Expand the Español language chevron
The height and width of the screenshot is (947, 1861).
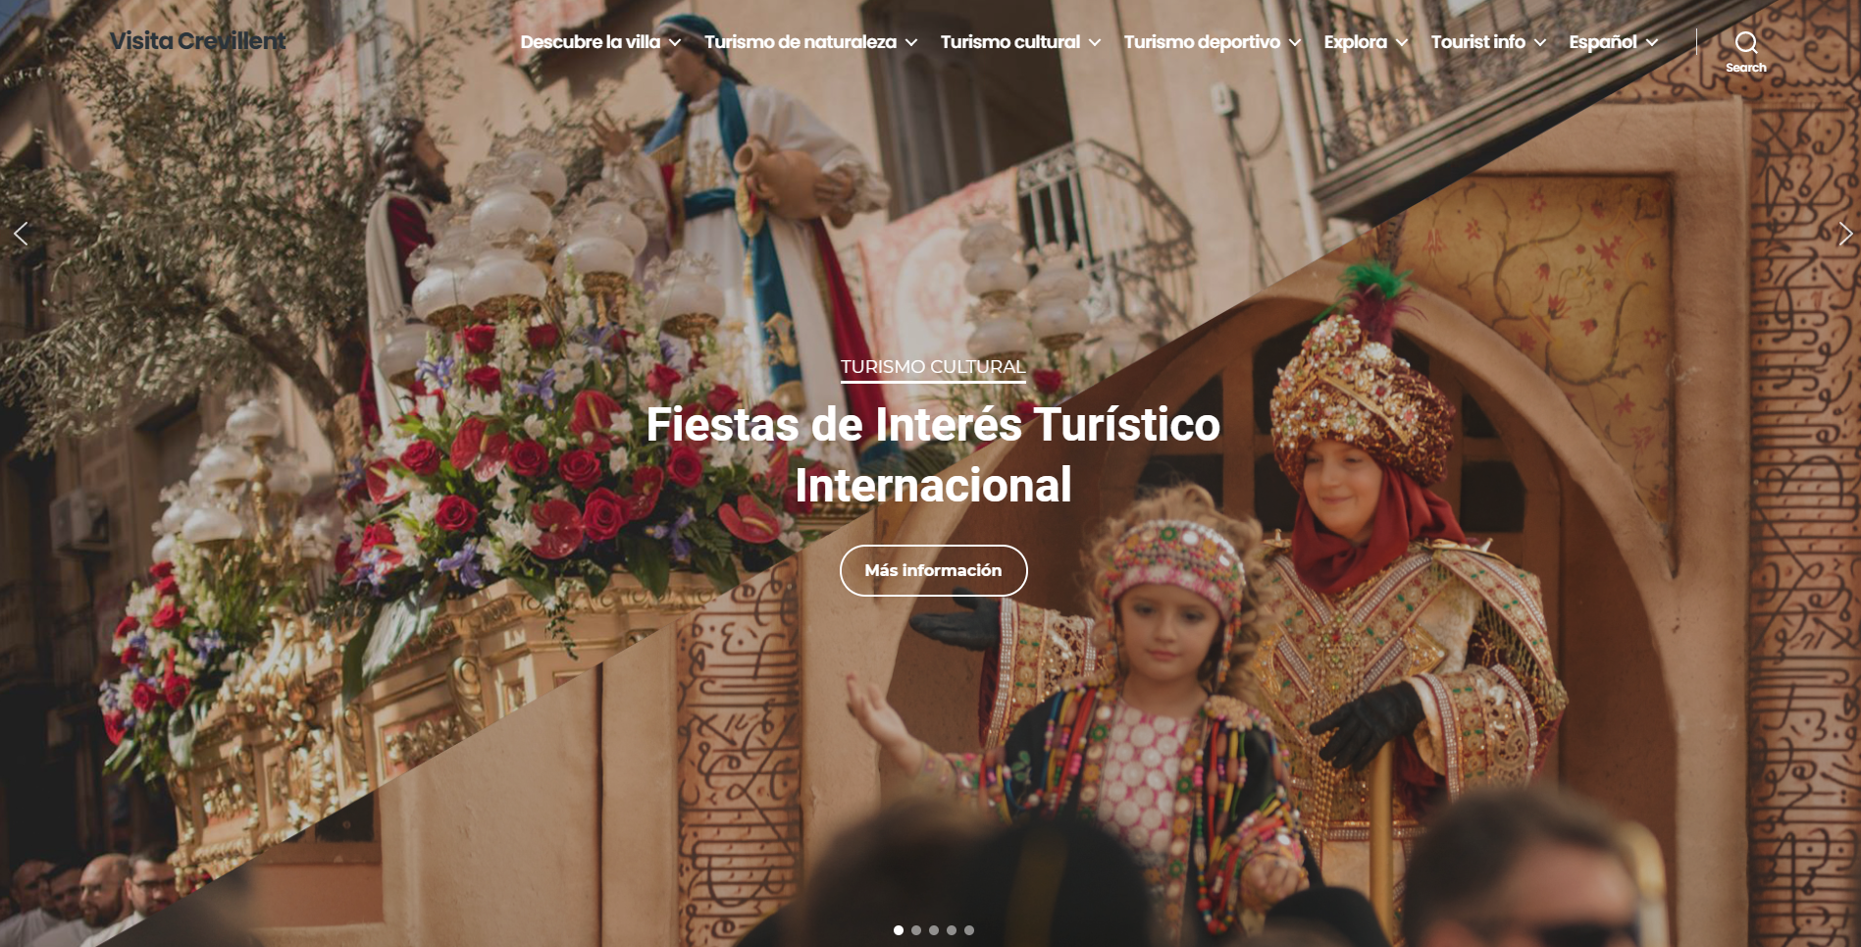click(1652, 43)
